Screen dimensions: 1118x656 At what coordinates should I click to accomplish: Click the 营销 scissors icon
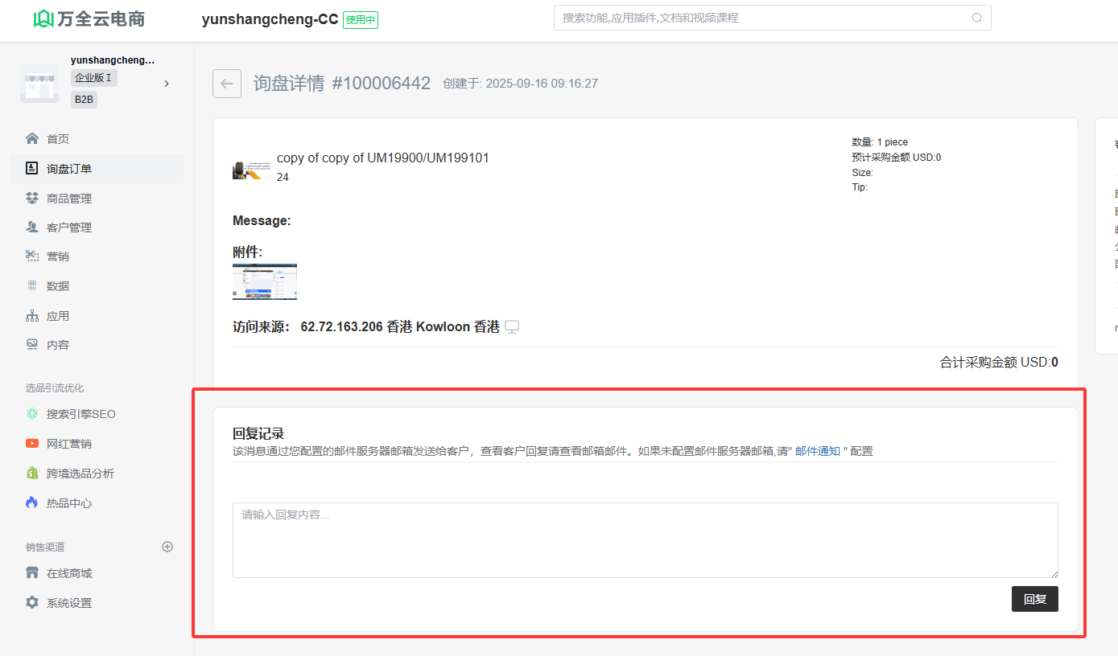click(x=32, y=256)
